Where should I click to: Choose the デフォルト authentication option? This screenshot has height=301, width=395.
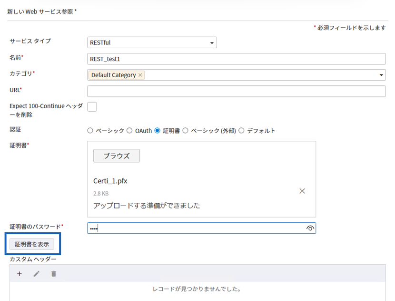point(242,130)
